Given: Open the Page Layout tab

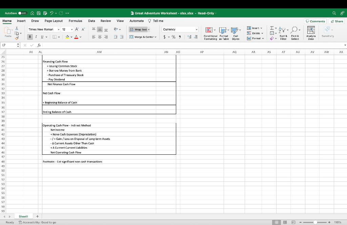Looking at the screenshot, I should pyautogui.click(x=54, y=21).
